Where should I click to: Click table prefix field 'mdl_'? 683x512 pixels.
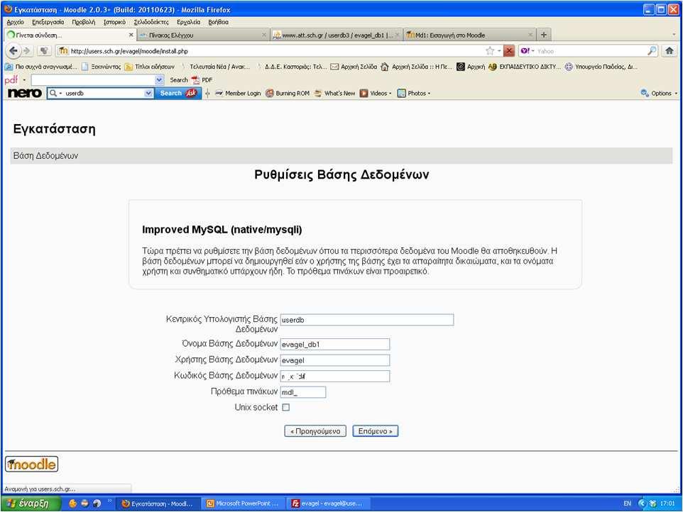coord(302,392)
